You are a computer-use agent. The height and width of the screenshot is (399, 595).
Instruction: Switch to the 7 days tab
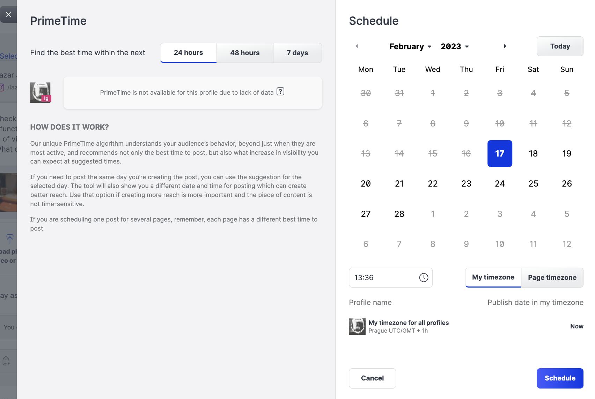coord(297,53)
